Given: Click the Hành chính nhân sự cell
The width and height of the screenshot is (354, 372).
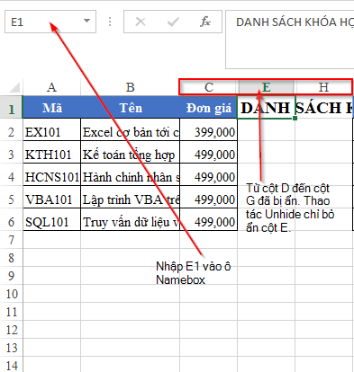Looking at the screenshot, I should coord(131,175).
